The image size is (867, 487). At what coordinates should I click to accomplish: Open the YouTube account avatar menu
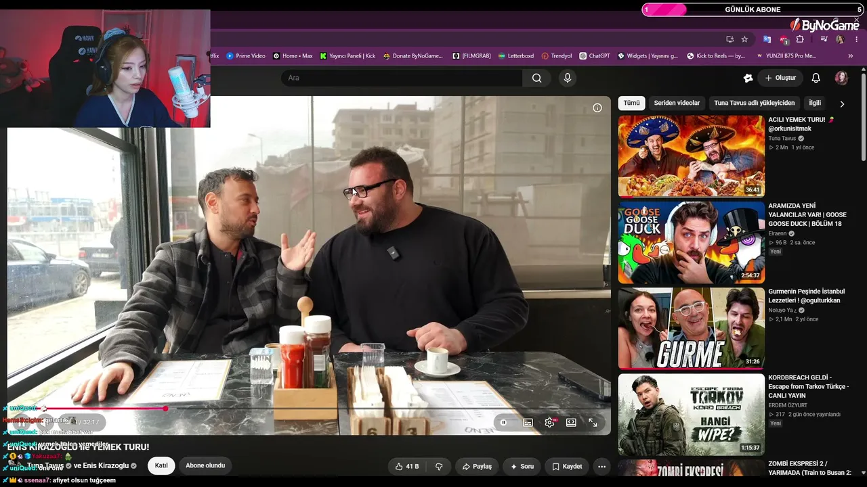click(841, 78)
